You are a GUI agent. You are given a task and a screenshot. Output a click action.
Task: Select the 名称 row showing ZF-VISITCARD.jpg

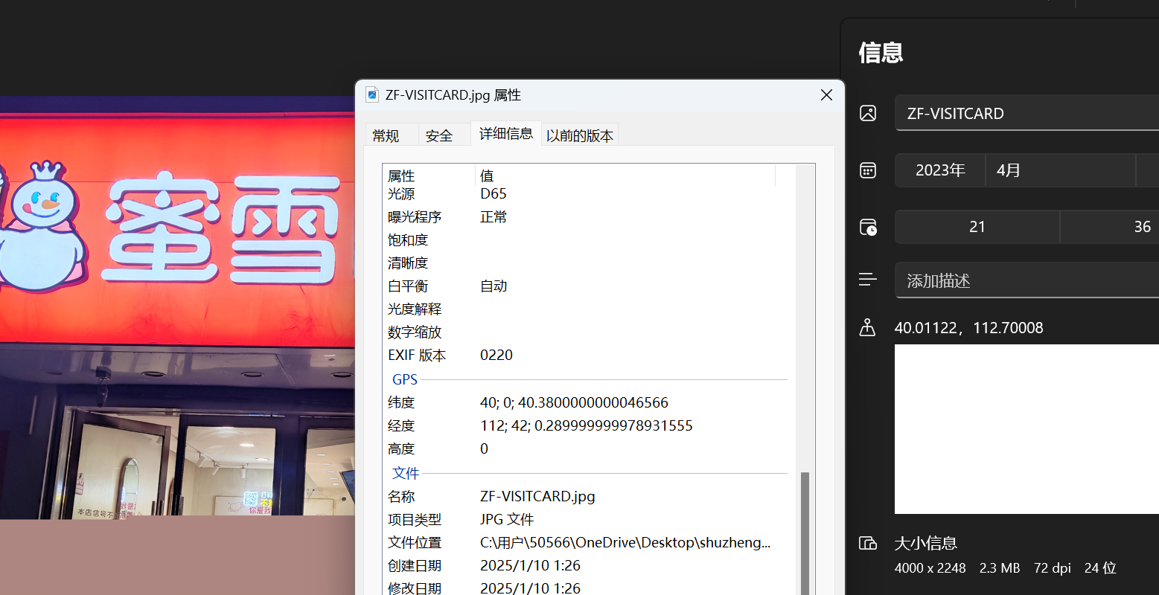coord(588,496)
